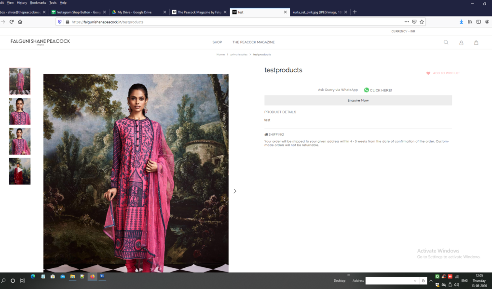Image resolution: width=492 pixels, height=289 pixels.
Task: Show next product image with right chevron
Action: click(235, 191)
